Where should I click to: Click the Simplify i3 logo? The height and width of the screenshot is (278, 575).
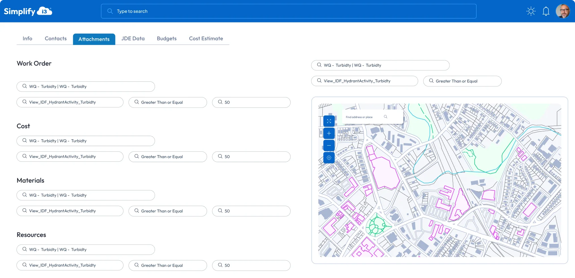(x=28, y=11)
